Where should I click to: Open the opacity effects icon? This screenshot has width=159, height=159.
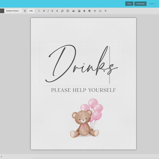point(90,11)
